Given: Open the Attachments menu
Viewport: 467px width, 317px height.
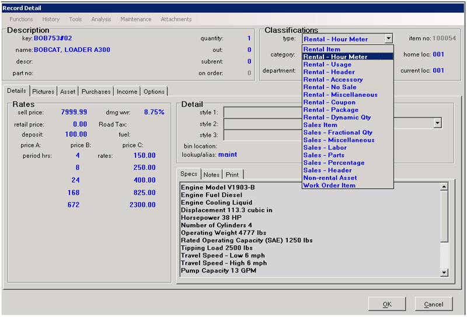Looking at the screenshot, I should pyautogui.click(x=176, y=19).
